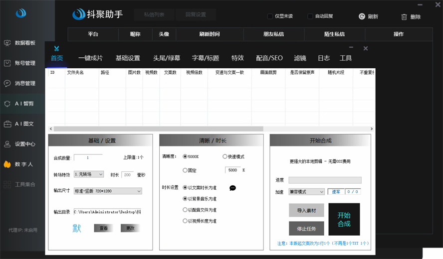Open the 字幕/标题 tab
This screenshot has width=443, height=259.
pyautogui.click(x=206, y=58)
